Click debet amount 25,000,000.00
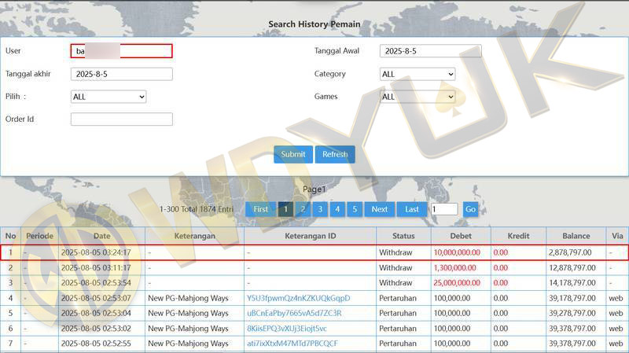The height and width of the screenshot is (353, 629). click(457, 283)
